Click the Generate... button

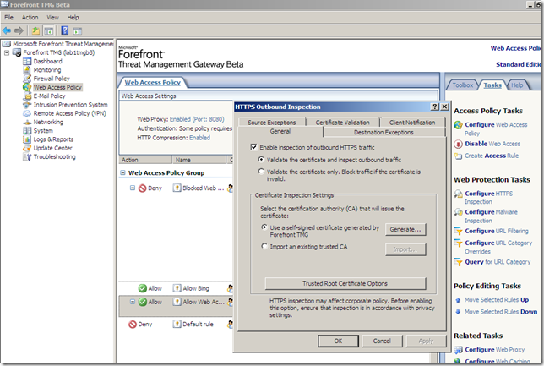pos(405,230)
